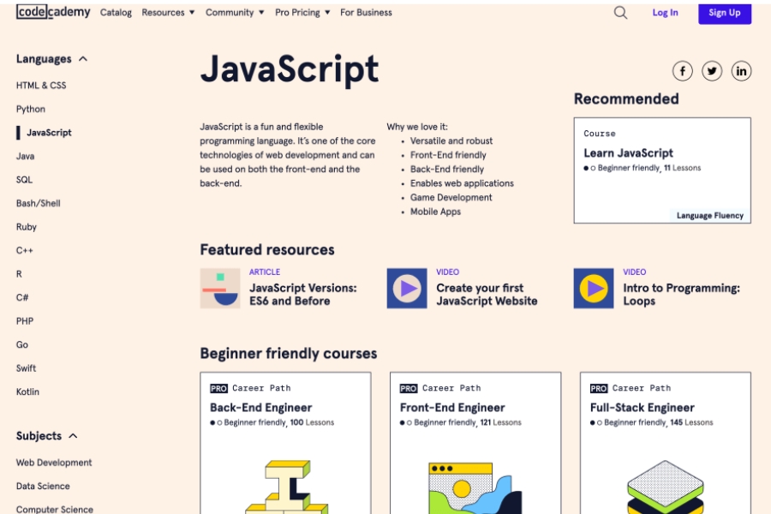Select Java in the Languages list
This screenshot has width=771, height=514.
(25, 157)
